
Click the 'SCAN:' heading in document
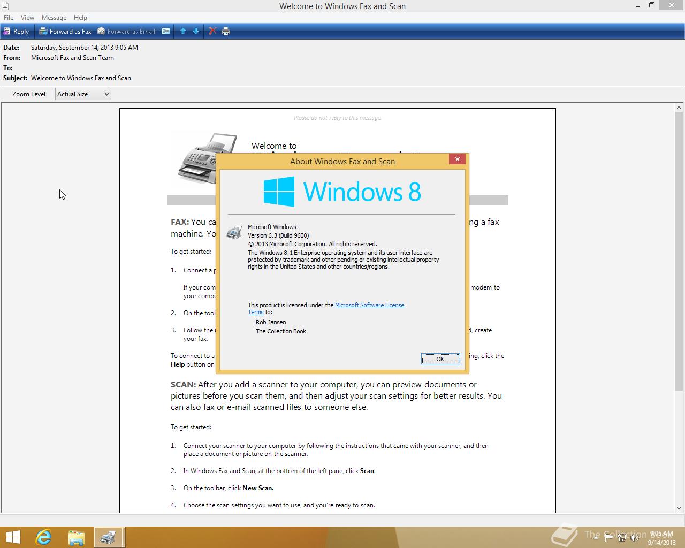click(x=183, y=384)
